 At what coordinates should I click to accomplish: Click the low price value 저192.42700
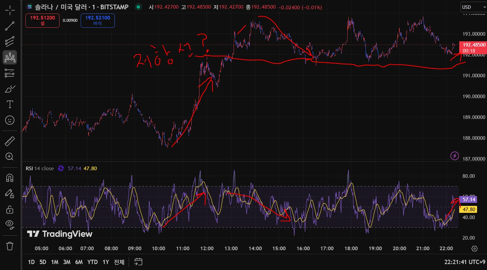[x=228, y=7]
